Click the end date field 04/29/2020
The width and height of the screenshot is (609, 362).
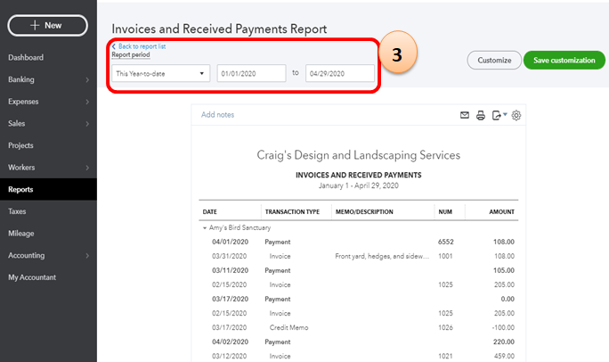339,72
